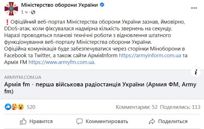Expand the Комментарии: 52 comments list
Screen dimensions: 204x129
coord(136,107)
